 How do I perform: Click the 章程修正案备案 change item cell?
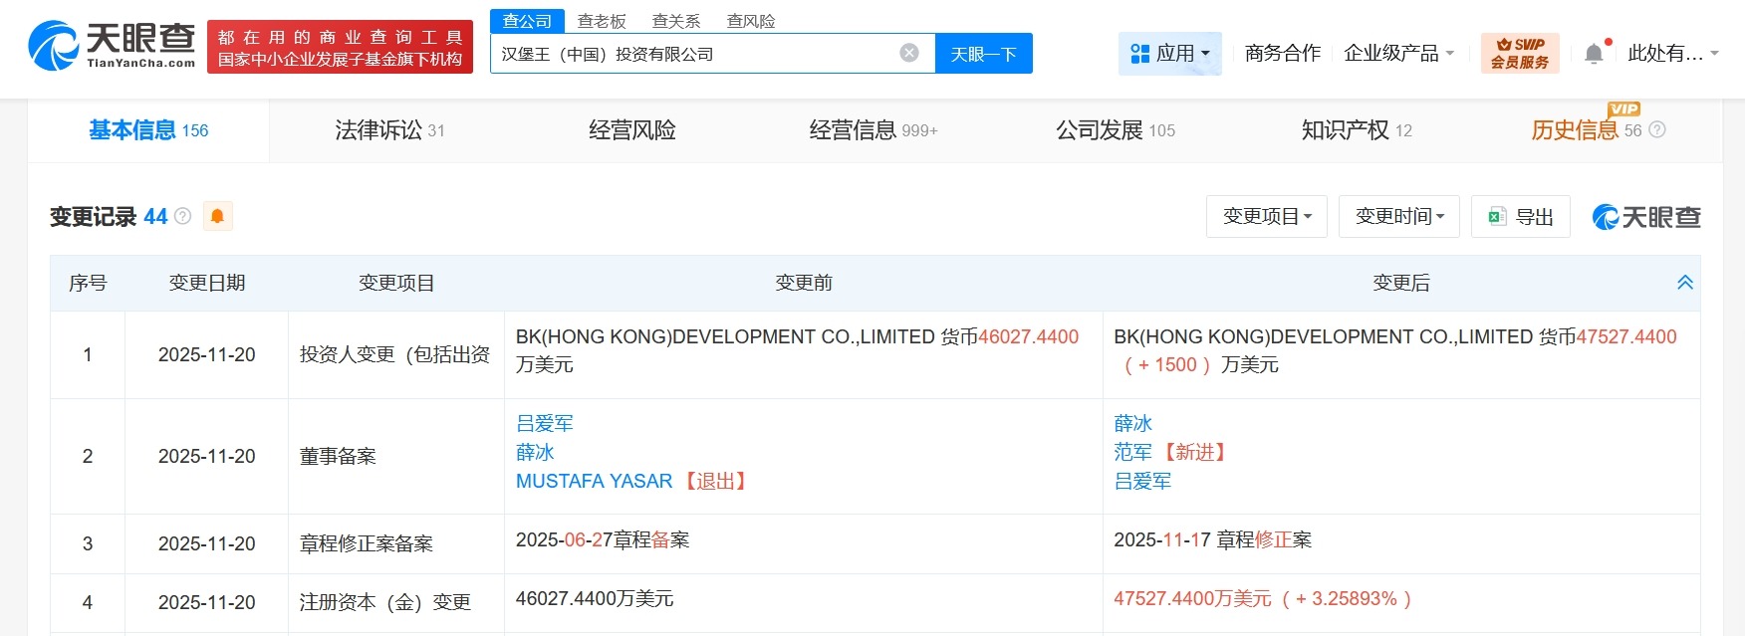pos(396,543)
